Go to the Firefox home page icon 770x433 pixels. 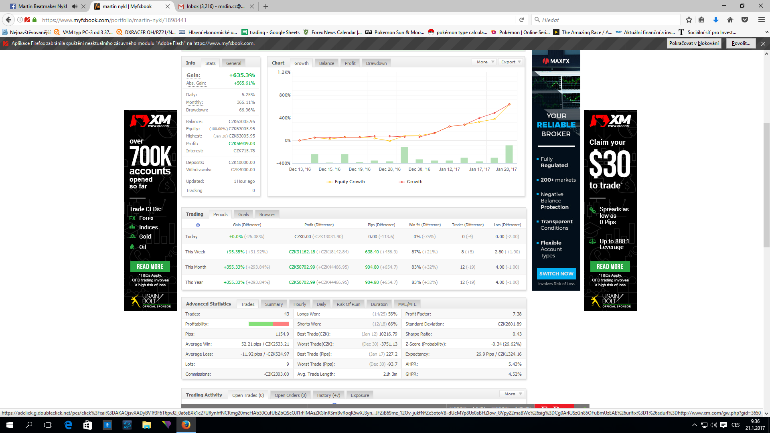730,20
